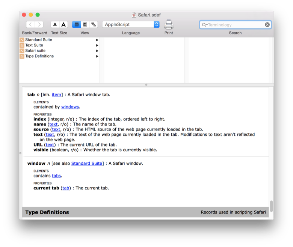This screenshot has width=293, height=247.
Task: Open 'text' type link for name property
Action: pos(53,124)
